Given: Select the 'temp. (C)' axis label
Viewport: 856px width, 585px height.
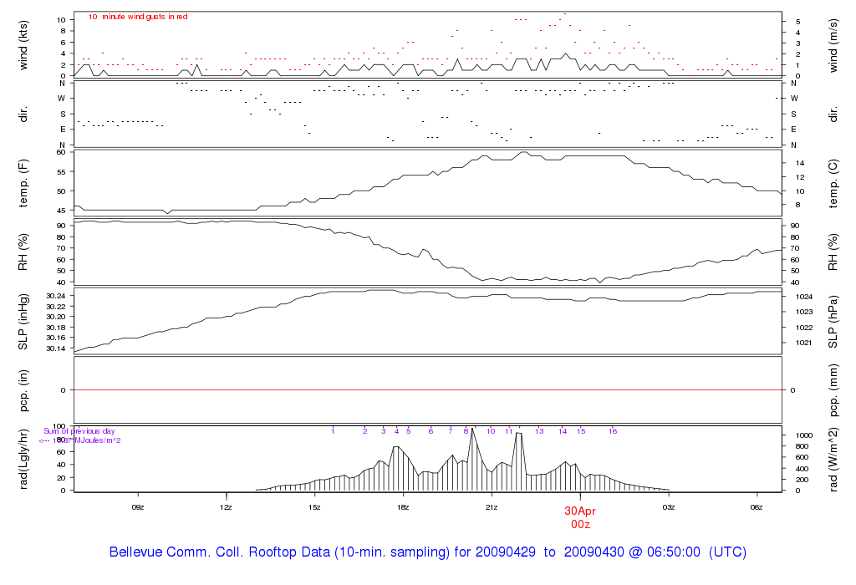Looking at the screenshot, I should click(833, 183).
